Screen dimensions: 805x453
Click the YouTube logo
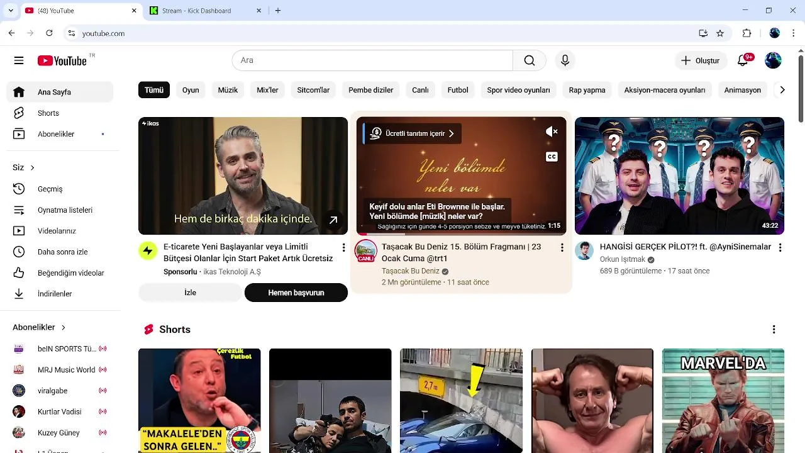click(x=62, y=60)
